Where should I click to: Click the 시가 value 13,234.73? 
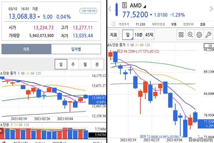44,28
